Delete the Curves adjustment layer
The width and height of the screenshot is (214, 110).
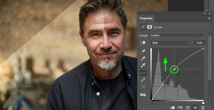point(203,108)
